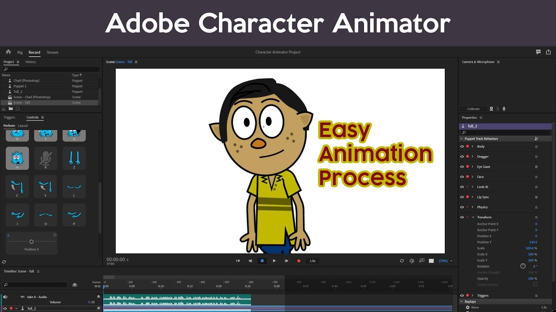
Task: Trigger the I arm pose control
Action: pyautogui.click(x=17, y=215)
